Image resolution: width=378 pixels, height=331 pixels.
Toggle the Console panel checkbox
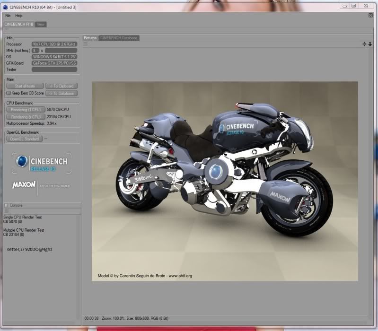click(6, 205)
